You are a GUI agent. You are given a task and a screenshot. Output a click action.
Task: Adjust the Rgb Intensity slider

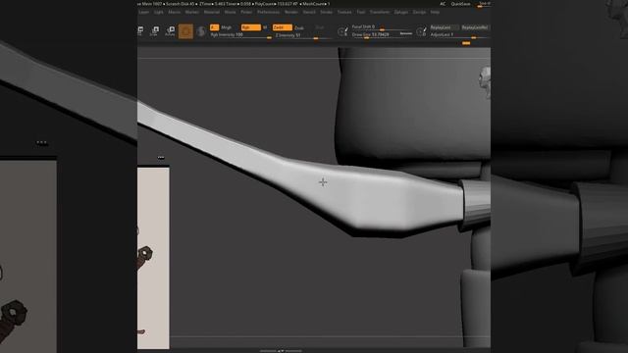coord(241,35)
